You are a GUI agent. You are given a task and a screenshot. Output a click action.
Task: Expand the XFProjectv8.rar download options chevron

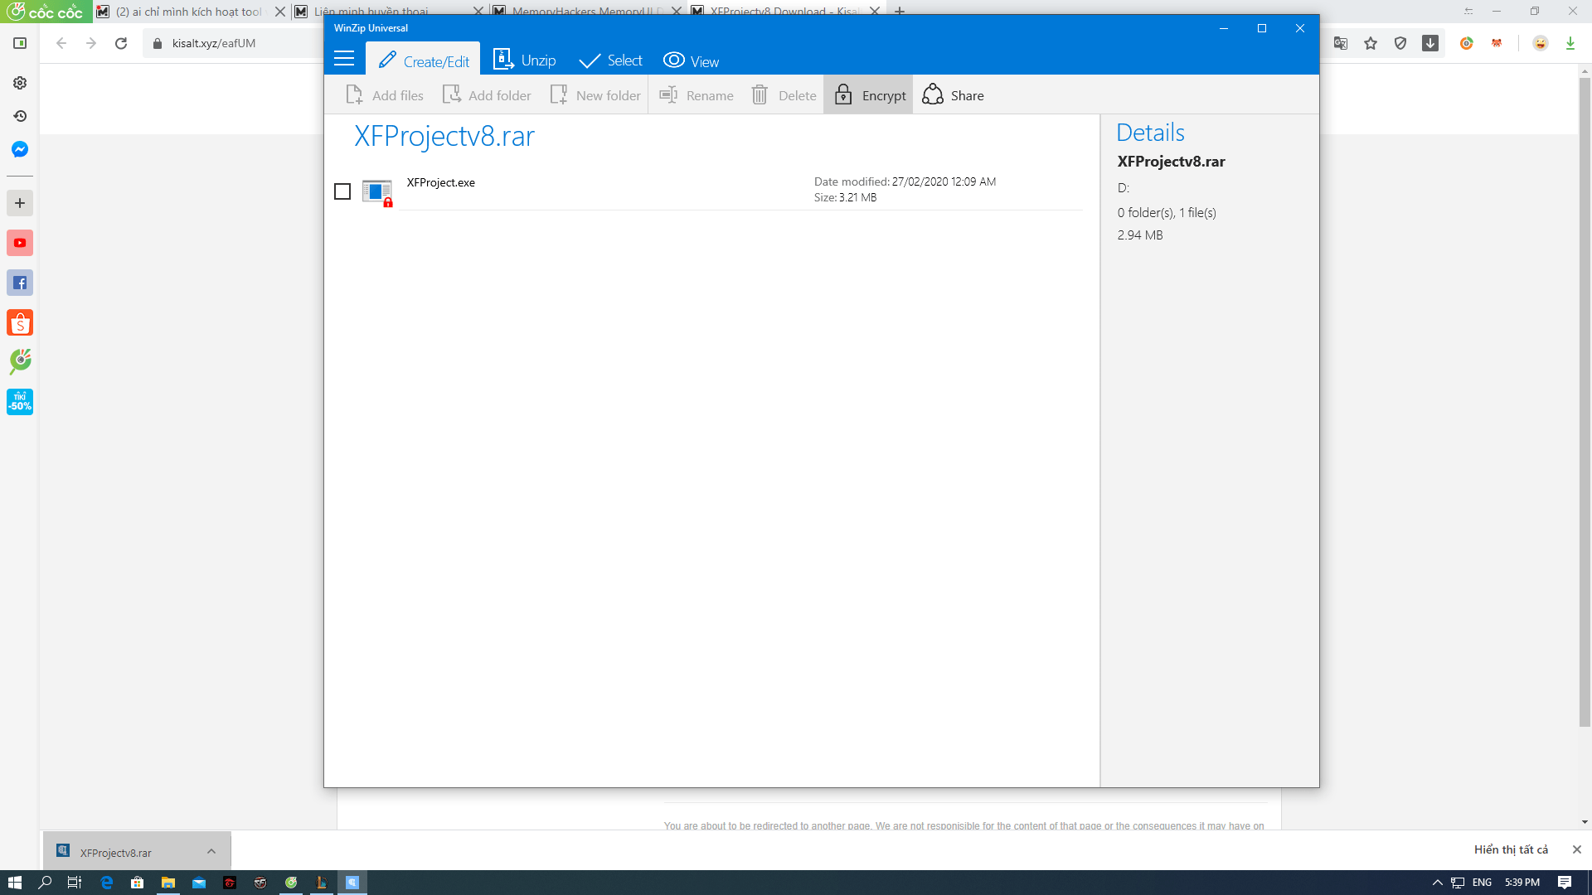[x=211, y=851]
